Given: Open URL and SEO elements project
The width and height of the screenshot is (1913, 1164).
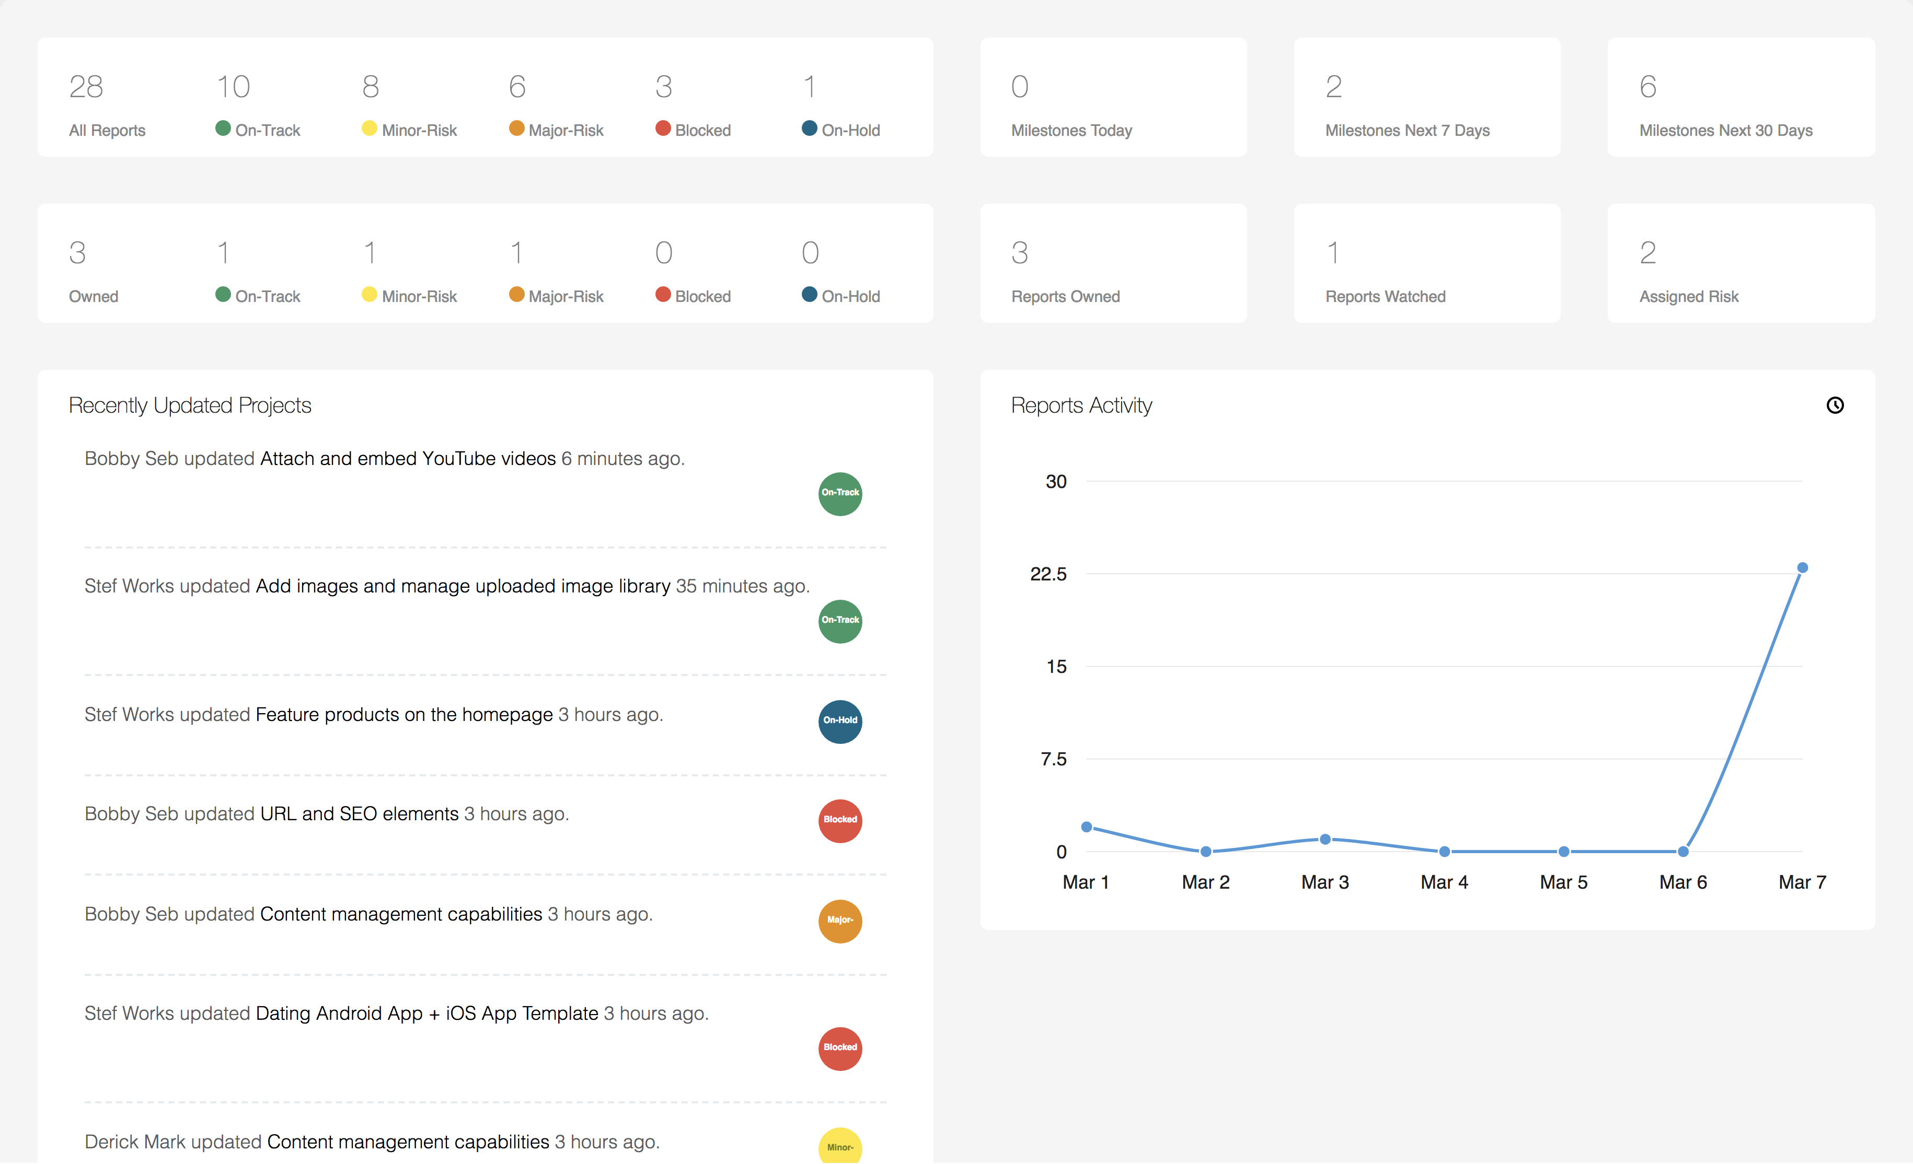Looking at the screenshot, I should pos(359,813).
